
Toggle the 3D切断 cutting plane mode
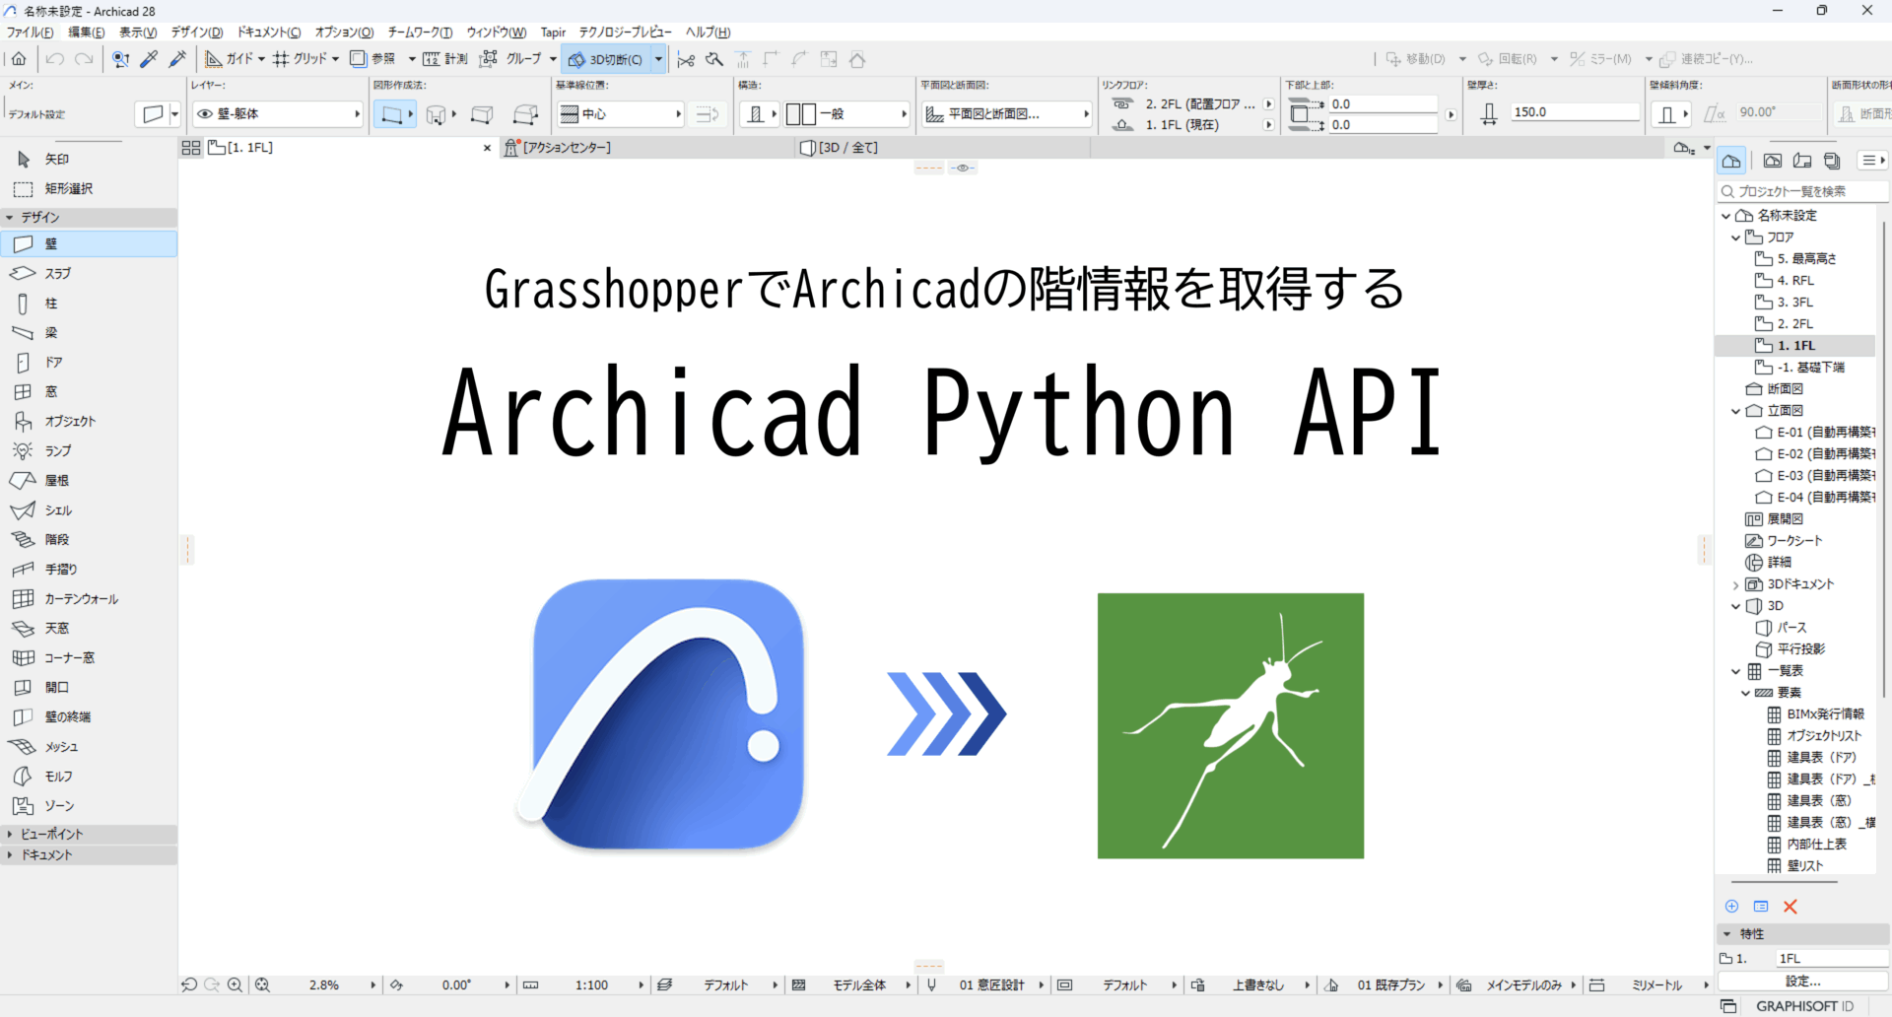pyautogui.click(x=606, y=58)
